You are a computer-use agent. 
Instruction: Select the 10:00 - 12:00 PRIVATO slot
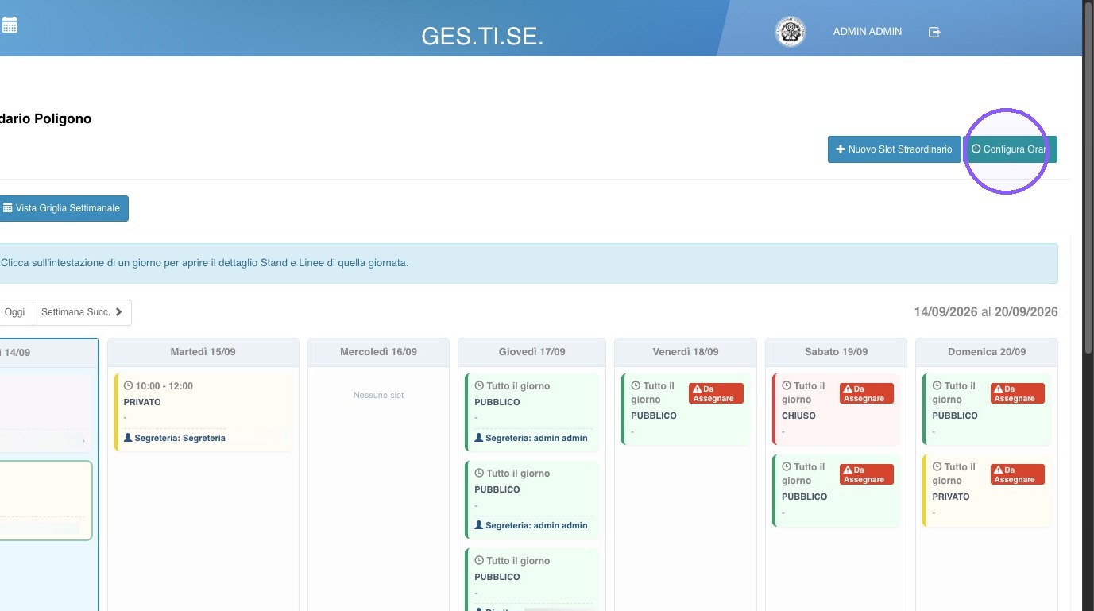pos(203,412)
